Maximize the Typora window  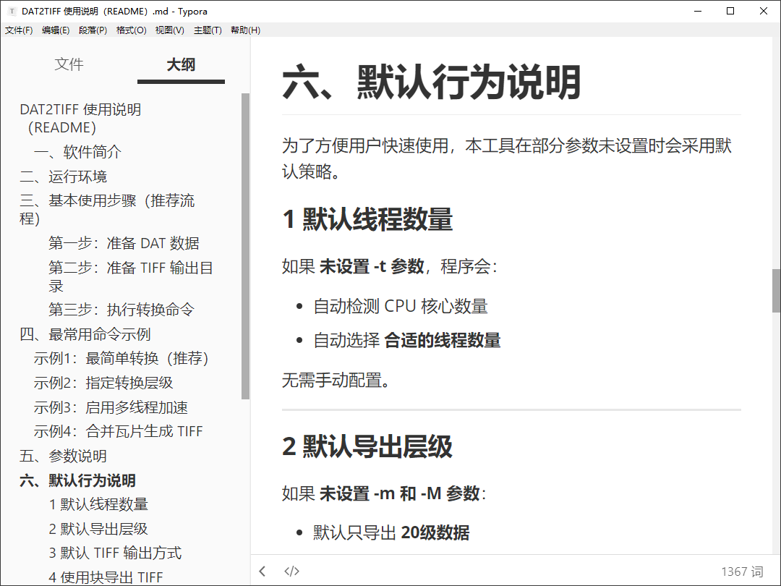click(730, 11)
